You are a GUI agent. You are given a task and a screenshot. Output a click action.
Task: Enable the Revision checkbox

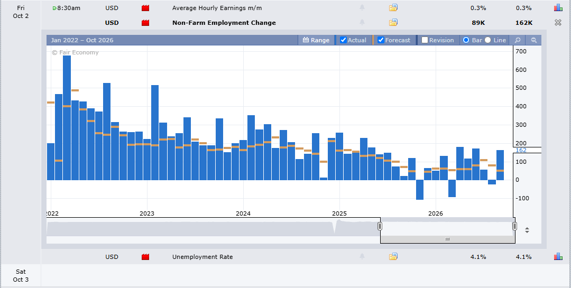pos(425,40)
